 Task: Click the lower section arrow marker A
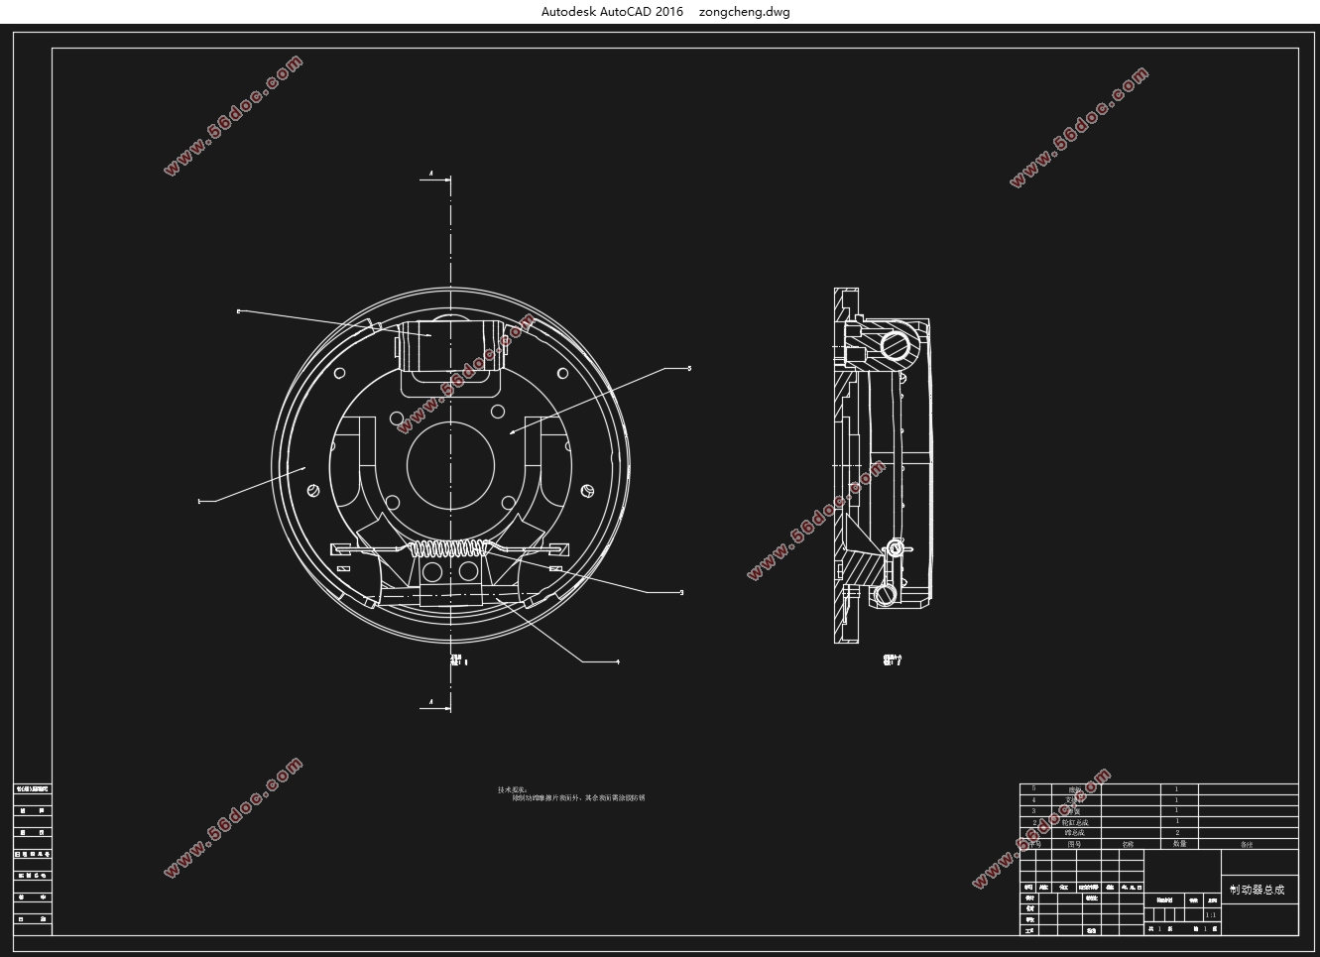431,702
